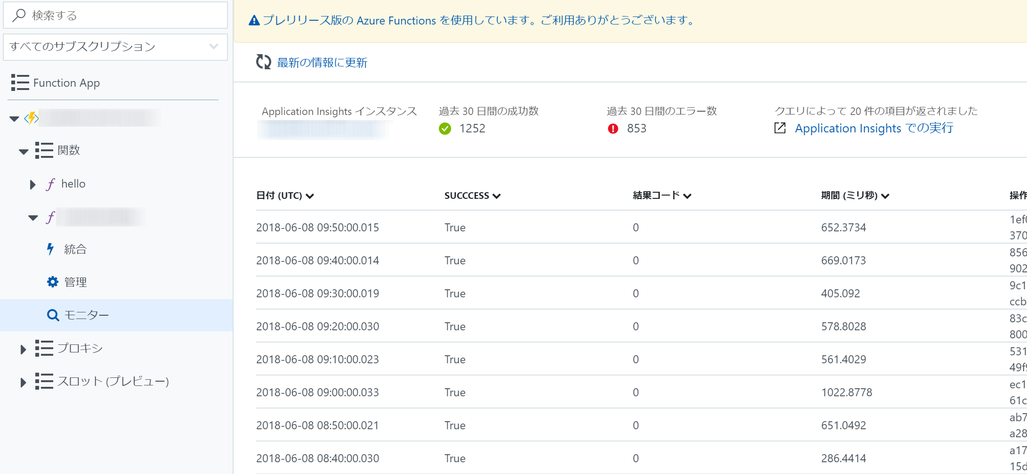Select the 08:40:00.030 log row date
The width and height of the screenshot is (1027, 474).
click(x=317, y=458)
